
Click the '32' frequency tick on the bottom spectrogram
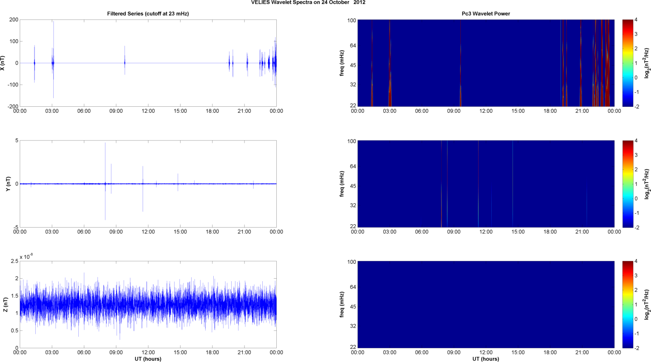[x=353, y=326]
